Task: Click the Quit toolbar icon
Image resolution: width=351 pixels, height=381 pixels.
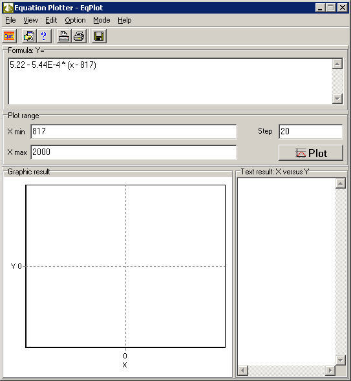Action: [x=9, y=36]
